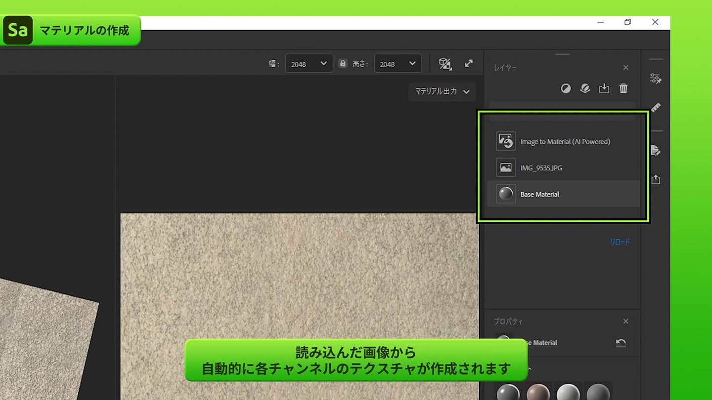The width and height of the screenshot is (712, 400).
Task: Close the レイヤー panel
Action: tap(626, 68)
